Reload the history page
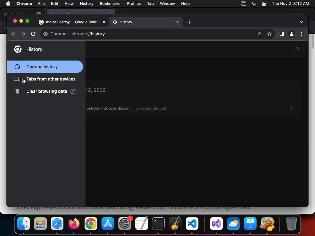Viewport: 315px width, 236px height. click(33, 34)
